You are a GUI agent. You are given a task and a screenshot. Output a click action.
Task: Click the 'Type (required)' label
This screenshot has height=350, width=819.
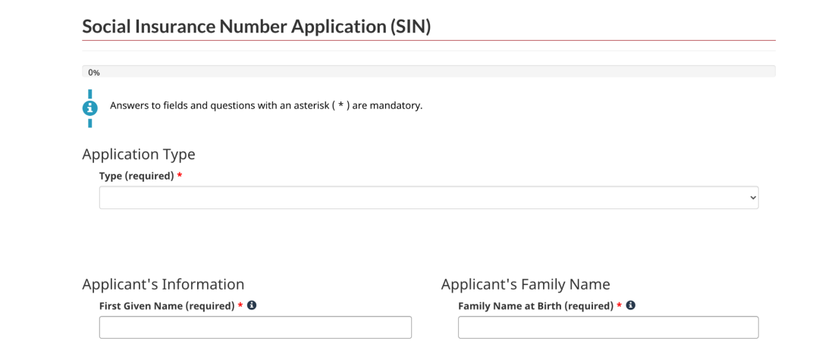click(x=136, y=177)
